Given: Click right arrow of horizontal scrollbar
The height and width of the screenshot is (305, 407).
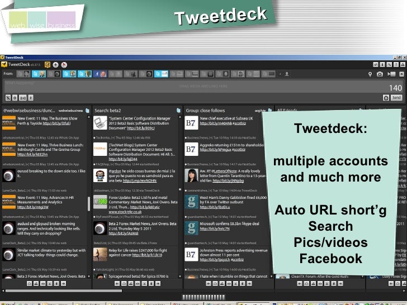Looking at the screenshot, I should (x=404, y=291).
